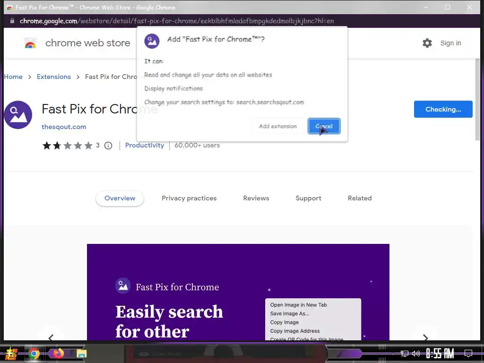Click the address bar URL

coord(177,21)
